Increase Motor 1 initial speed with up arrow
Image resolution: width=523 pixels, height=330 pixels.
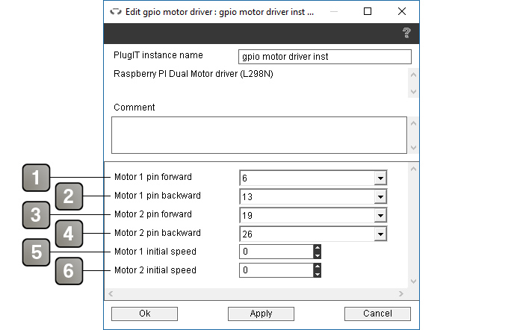pos(318,248)
